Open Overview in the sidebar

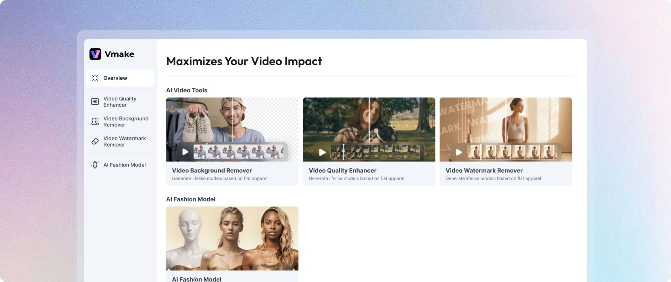coord(120,78)
